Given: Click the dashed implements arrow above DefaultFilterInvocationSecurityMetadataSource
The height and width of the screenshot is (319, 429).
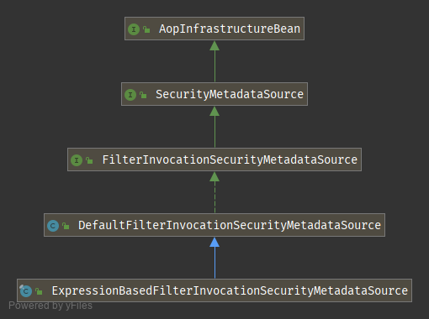Looking at the screenshot, I should (214, 192).
